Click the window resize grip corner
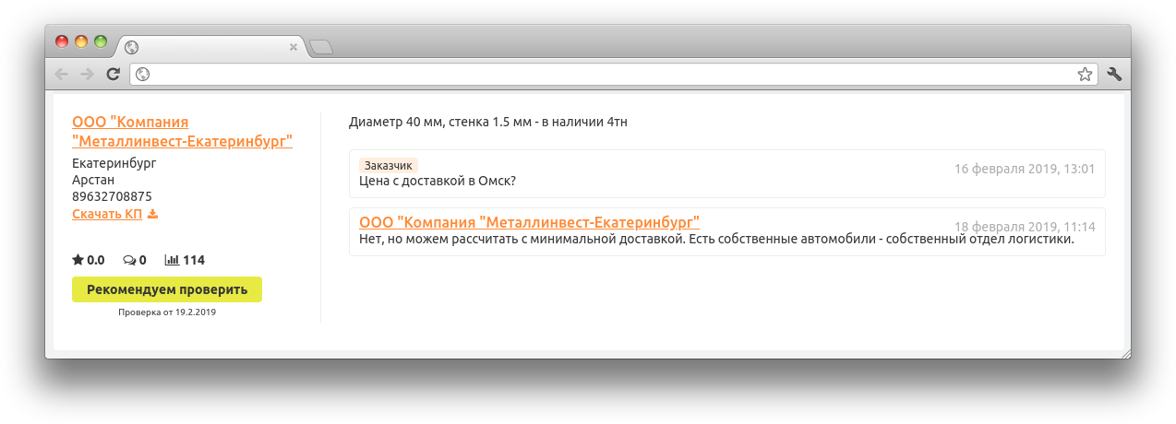Image resolution: width=1176 pixels, height=424 pixels. coord(1124,353)
